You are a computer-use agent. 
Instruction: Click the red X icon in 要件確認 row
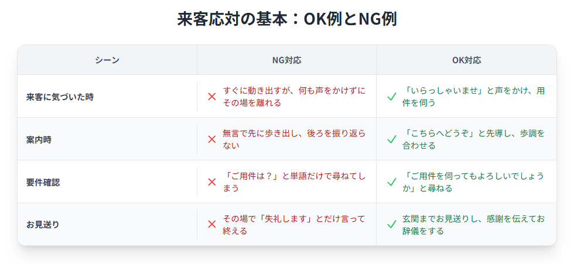click(211, 182)
